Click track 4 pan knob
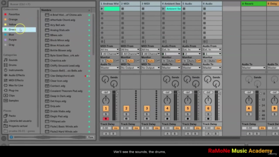The width and height of the screenshot is (279, 157). click(167, 100)
